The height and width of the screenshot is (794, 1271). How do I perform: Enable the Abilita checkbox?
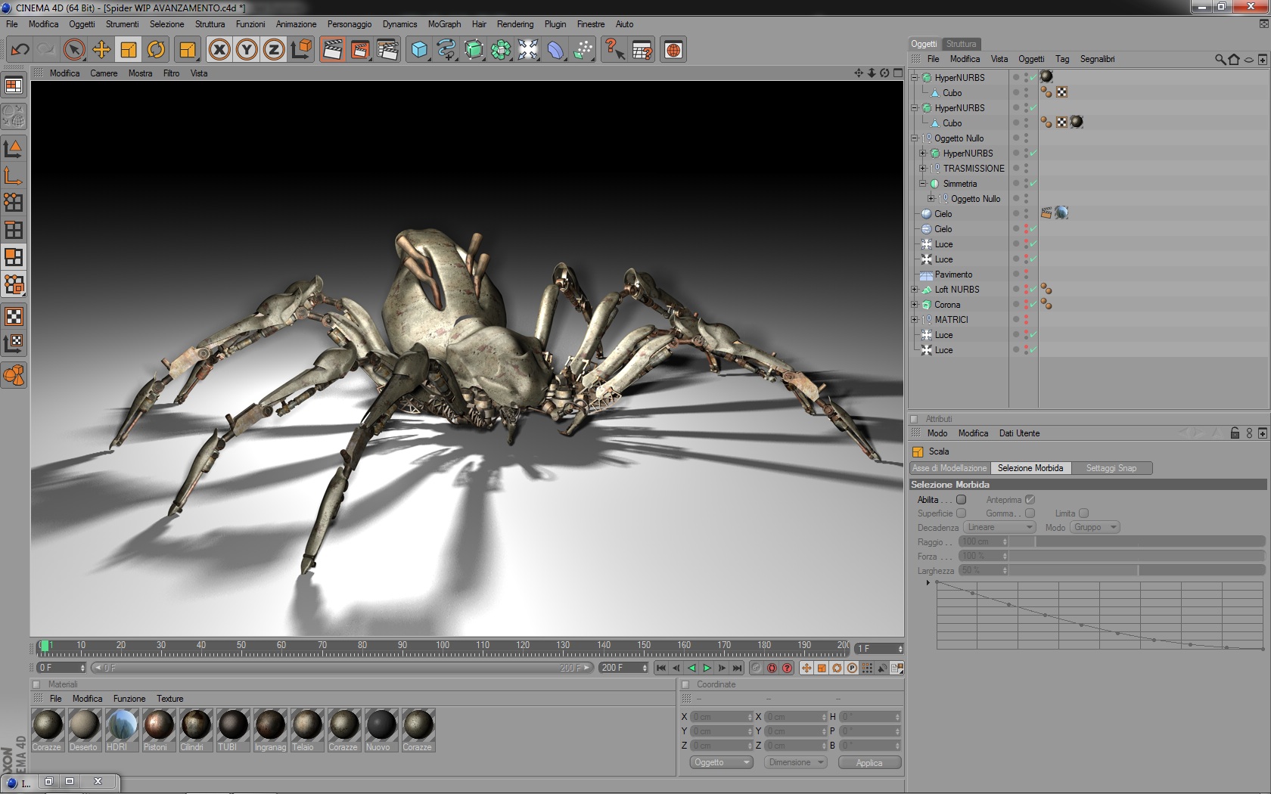pyautogui.click(x=961, y=500)
